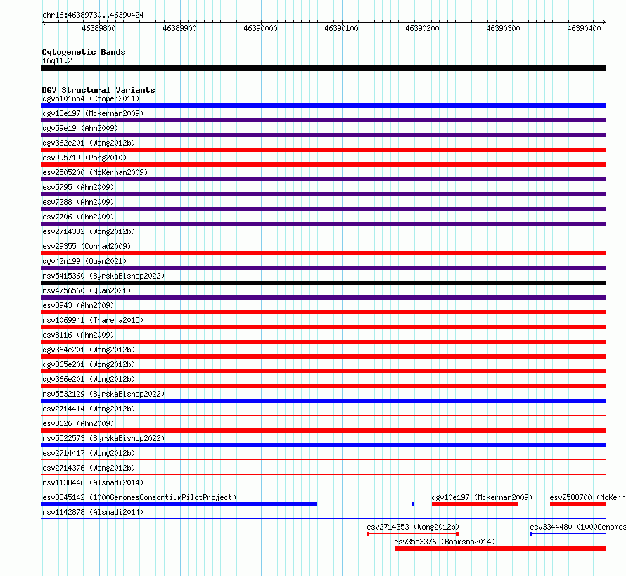
Task: Open esv8626 (Ahn2009) label
Action: [x=78, y=423]
